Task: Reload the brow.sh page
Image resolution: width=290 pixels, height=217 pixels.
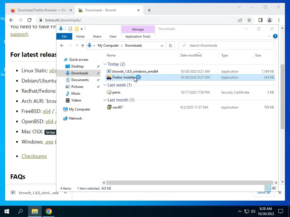Action: point(29,20)
